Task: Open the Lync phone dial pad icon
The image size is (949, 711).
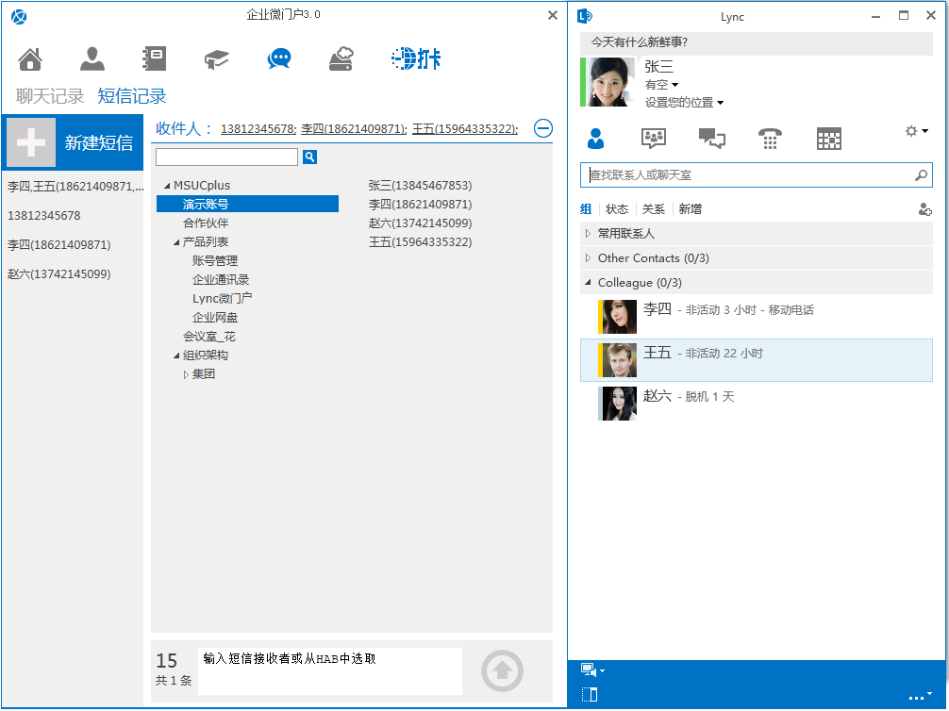Action: coord(770,139)
